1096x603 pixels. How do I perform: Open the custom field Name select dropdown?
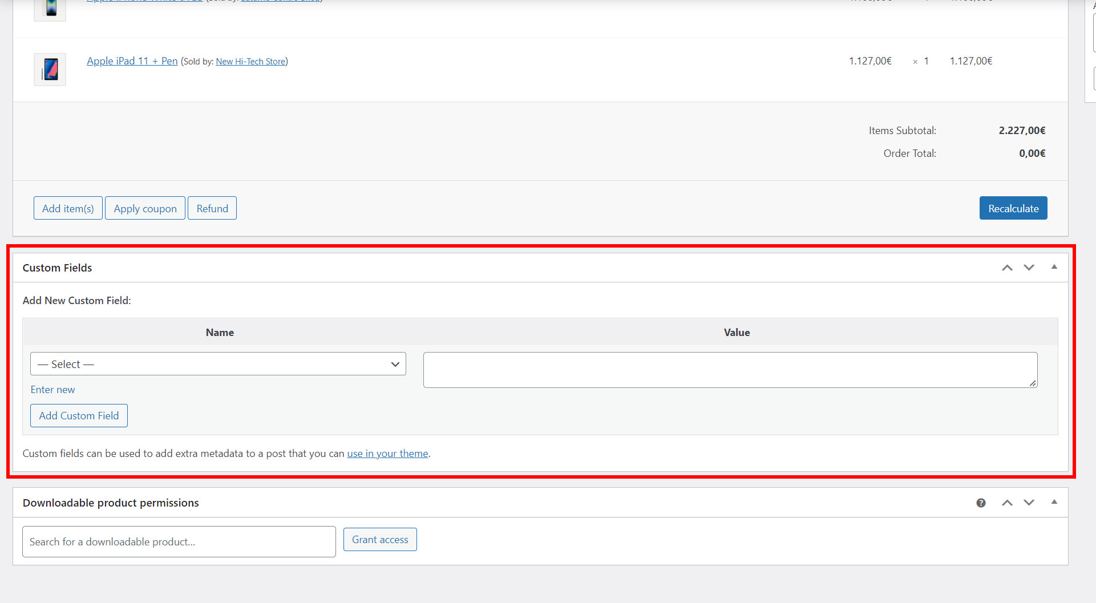(x=218, y=364)
